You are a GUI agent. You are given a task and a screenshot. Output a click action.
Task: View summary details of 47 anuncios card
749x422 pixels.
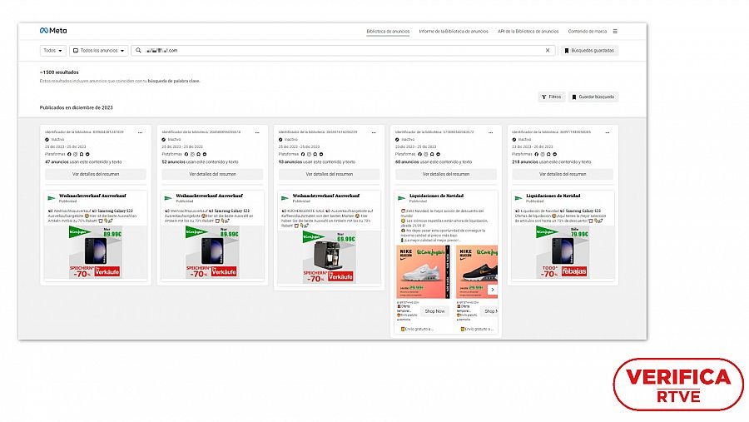point(96,174)
